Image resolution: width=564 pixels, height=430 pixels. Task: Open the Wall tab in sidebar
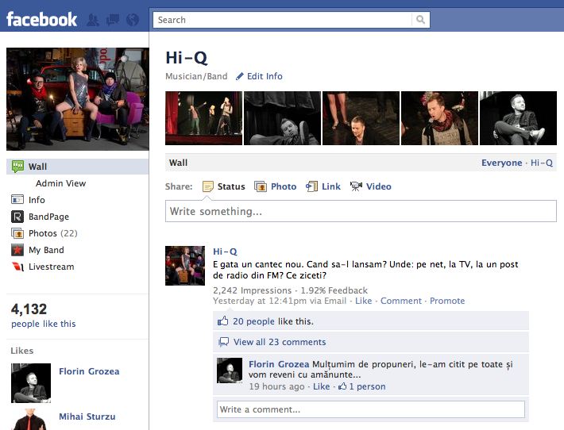37,167
